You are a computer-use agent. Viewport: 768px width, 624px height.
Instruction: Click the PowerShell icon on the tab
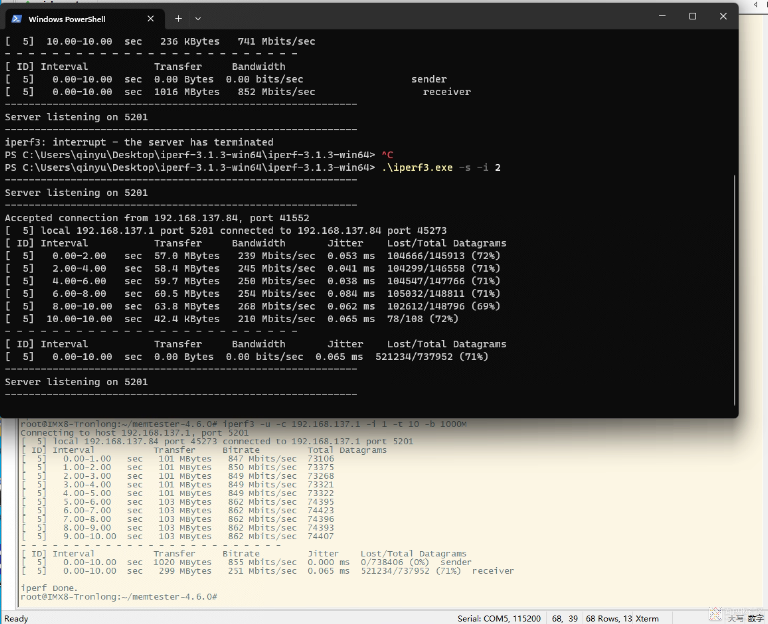(17, 19)
